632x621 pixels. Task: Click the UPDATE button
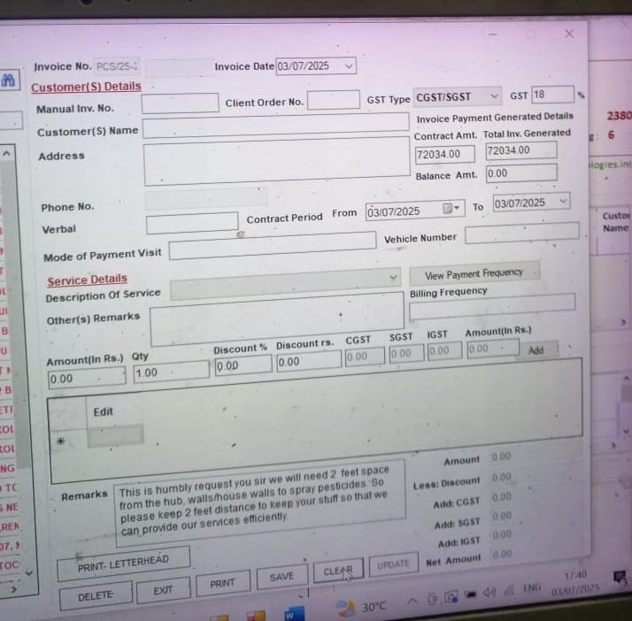[393, 564]
